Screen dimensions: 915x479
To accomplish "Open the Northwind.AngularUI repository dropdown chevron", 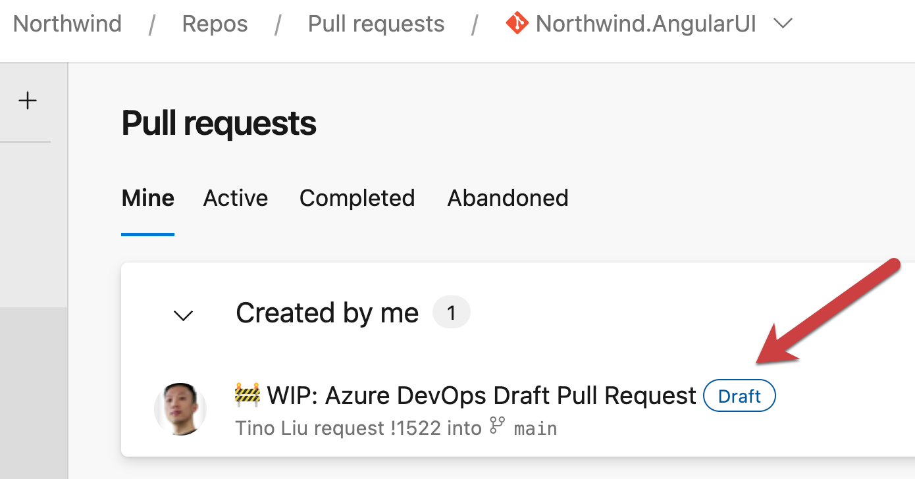I will [x=783, y=24].
